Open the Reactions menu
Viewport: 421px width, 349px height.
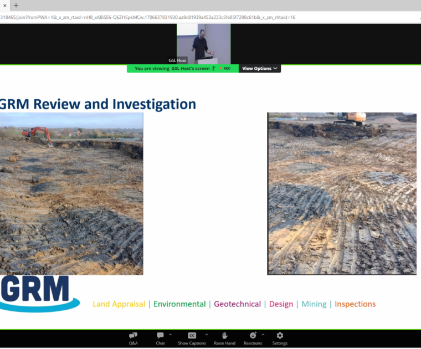[253, 338]
